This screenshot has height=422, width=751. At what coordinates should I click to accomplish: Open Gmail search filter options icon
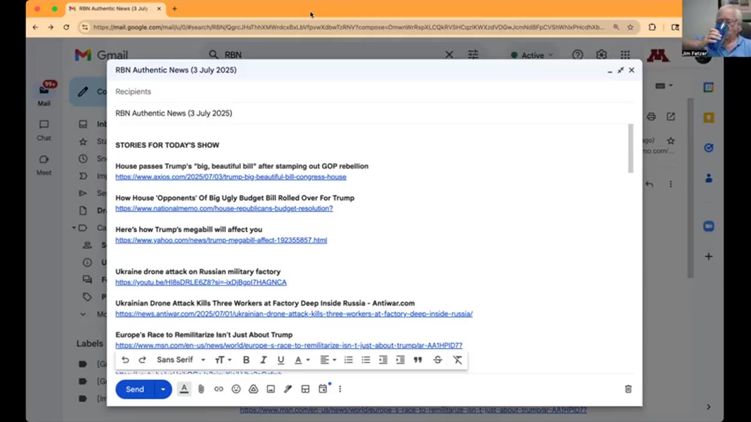click(x=473, y=55)
